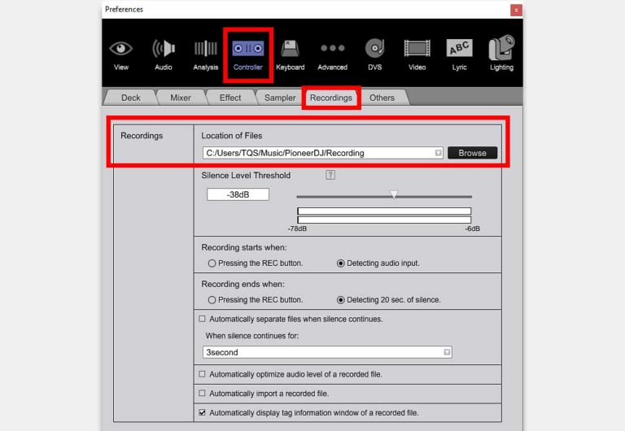Switch to the Sampler tab
Image resolution: width=625 pixels, height=431 pixels.
click(x=279, y=98)
